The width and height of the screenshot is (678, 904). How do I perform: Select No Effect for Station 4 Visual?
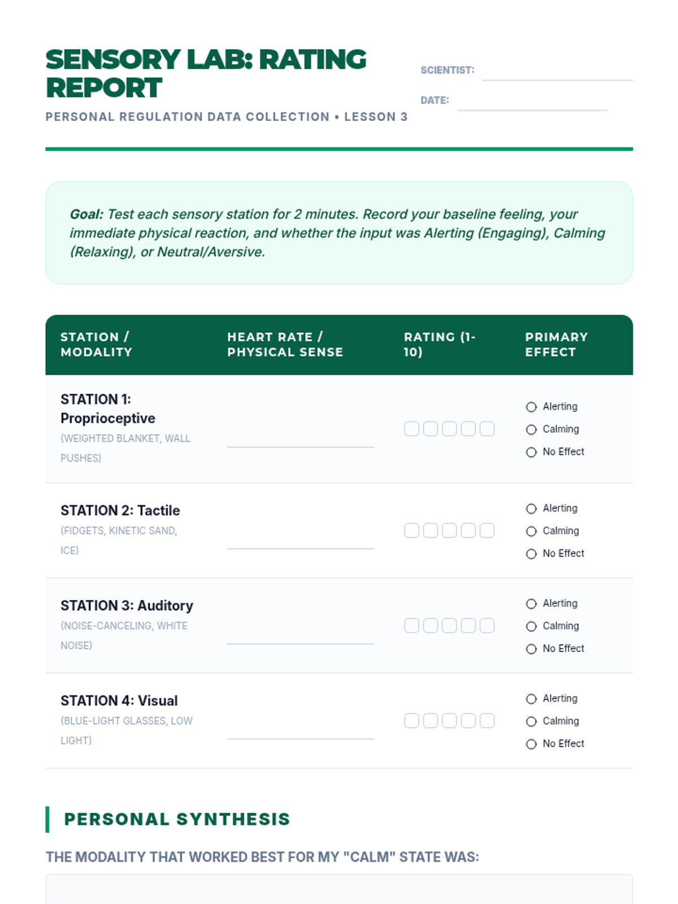[531, 744]
